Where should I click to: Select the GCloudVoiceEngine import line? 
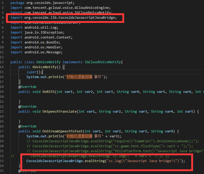pyautogui.click(x=61, y=8)
